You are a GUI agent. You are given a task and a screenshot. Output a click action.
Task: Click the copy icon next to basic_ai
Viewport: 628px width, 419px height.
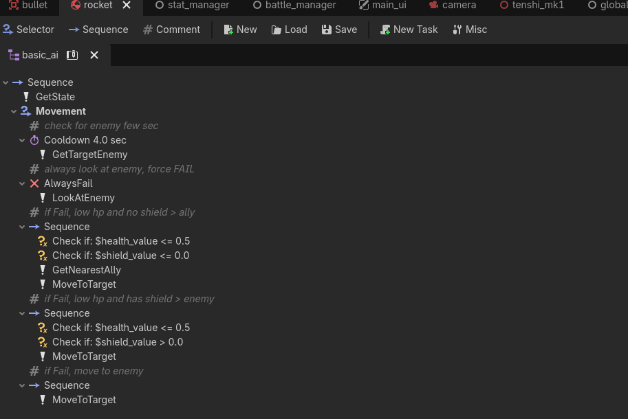tap(72, 54)
